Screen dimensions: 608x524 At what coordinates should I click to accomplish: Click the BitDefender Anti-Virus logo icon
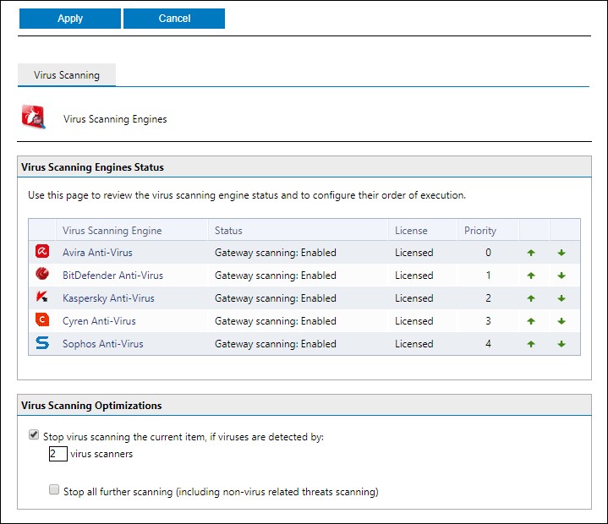(42, 274)
